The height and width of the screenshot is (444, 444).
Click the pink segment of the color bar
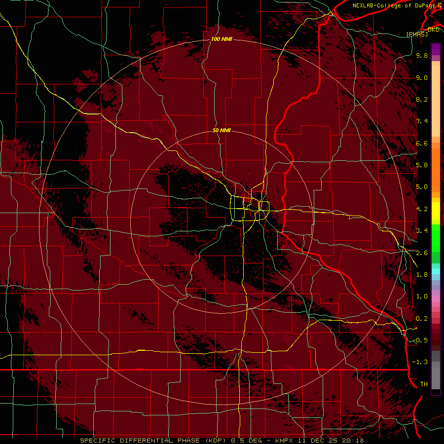(436, 299)
